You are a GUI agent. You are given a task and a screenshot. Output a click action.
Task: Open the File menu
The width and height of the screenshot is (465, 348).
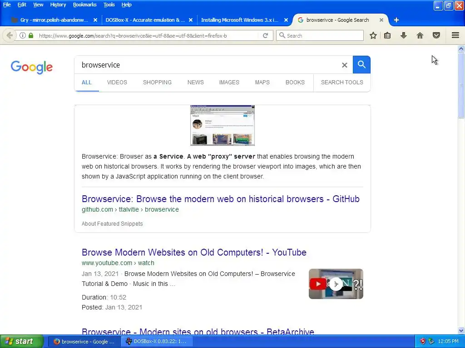(x=7, y=5)
